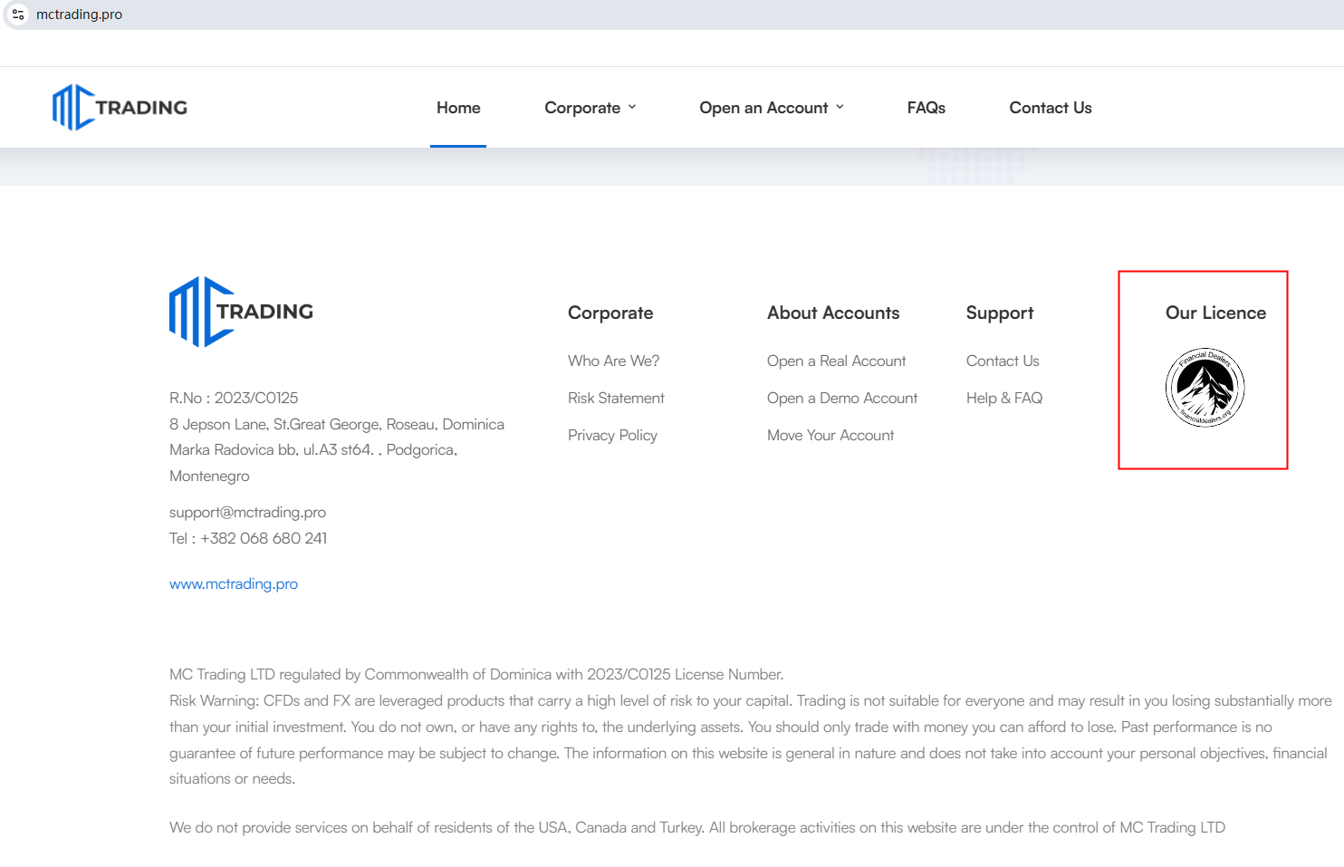View the Risk Statement page
The width and height of the screenshot is (1344, 867).
tap(616, 398)
